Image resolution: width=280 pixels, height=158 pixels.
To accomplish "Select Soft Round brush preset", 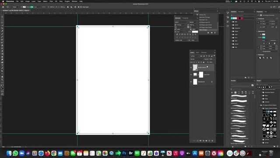I will point(239,97).
